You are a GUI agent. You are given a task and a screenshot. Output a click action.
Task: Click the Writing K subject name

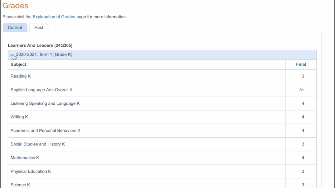[x=19, y=117]
